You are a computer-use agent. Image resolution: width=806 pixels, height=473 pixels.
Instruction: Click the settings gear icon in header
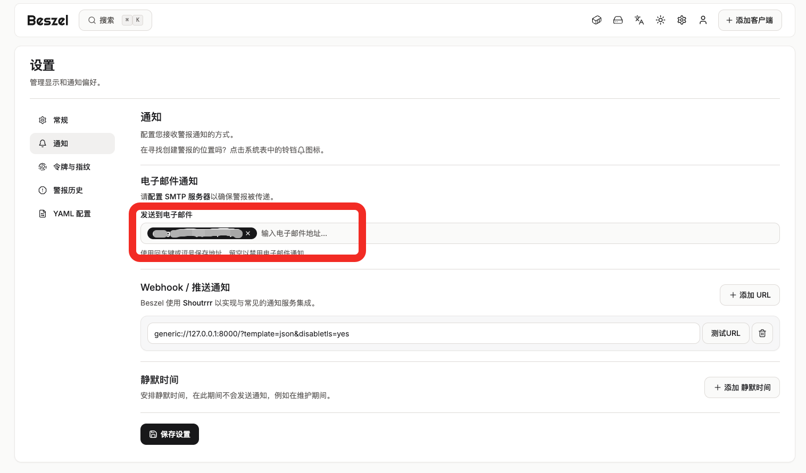[682, 20]
